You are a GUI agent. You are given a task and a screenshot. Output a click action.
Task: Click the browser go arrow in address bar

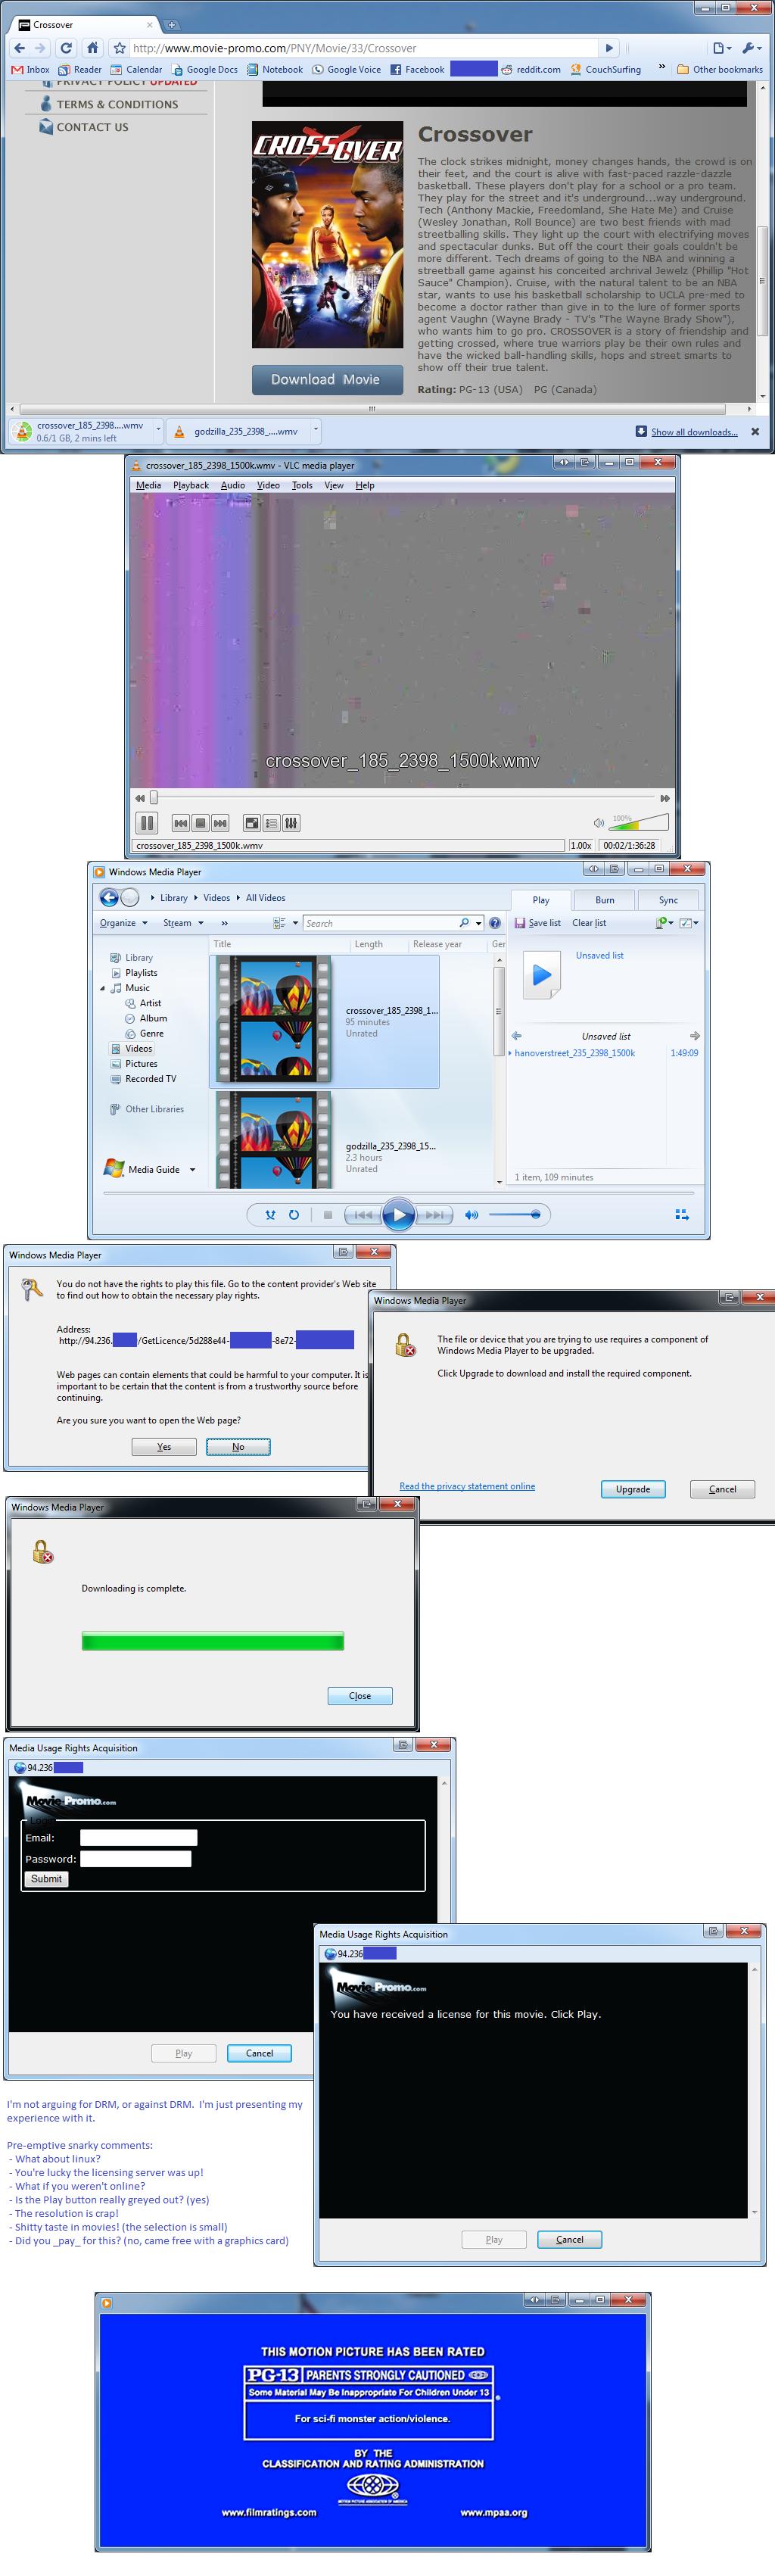coord(610,48)
